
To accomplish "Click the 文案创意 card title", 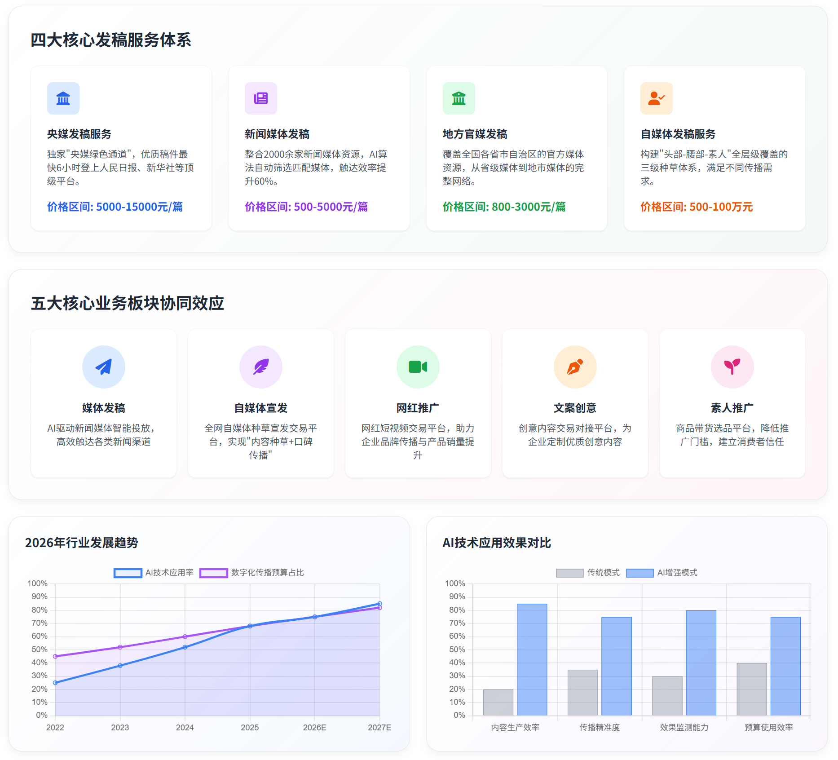I will [x=575, y=408].
